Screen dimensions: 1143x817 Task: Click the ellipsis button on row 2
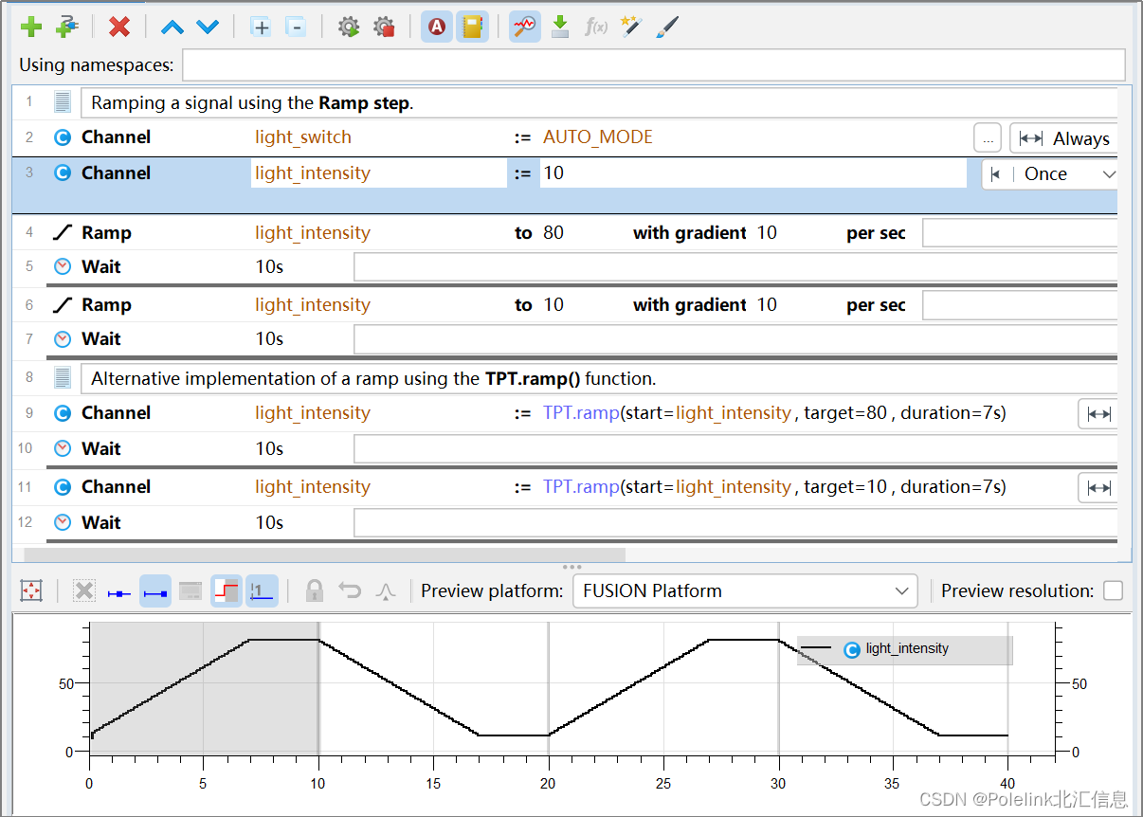[988, 138]
